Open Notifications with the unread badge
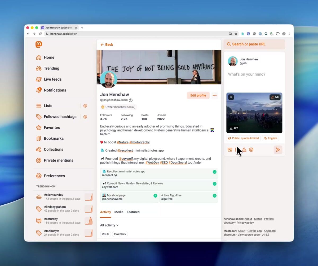Viewport: 318px width, 266px height. [51, 90]
